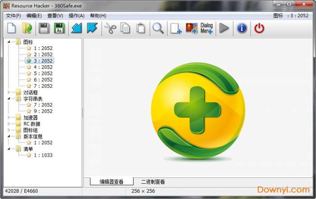Open search with the magnifier icon

coord(158,28)
